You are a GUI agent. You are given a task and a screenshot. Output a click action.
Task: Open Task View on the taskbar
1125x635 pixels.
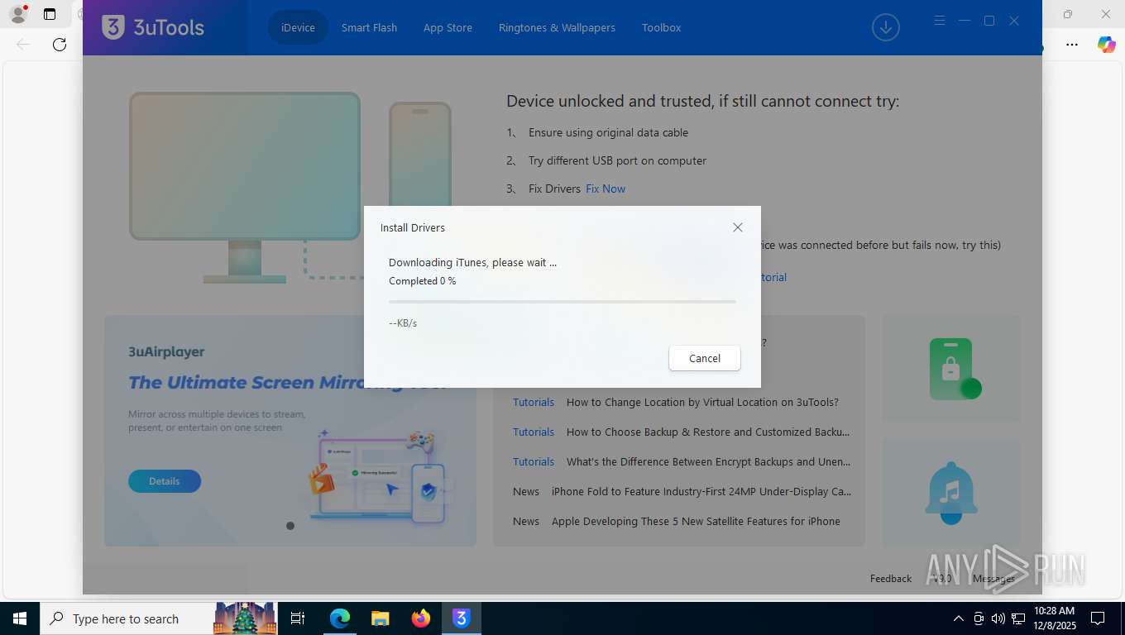click(298, 618)
